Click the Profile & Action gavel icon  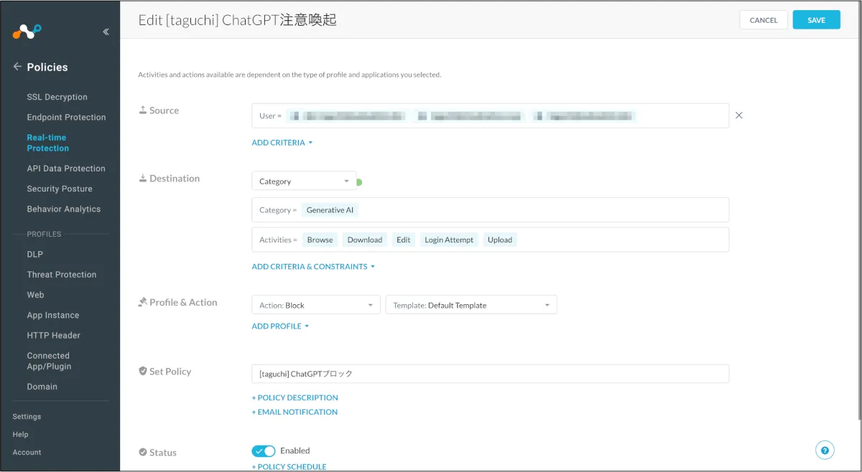click(x=142, y=302)
